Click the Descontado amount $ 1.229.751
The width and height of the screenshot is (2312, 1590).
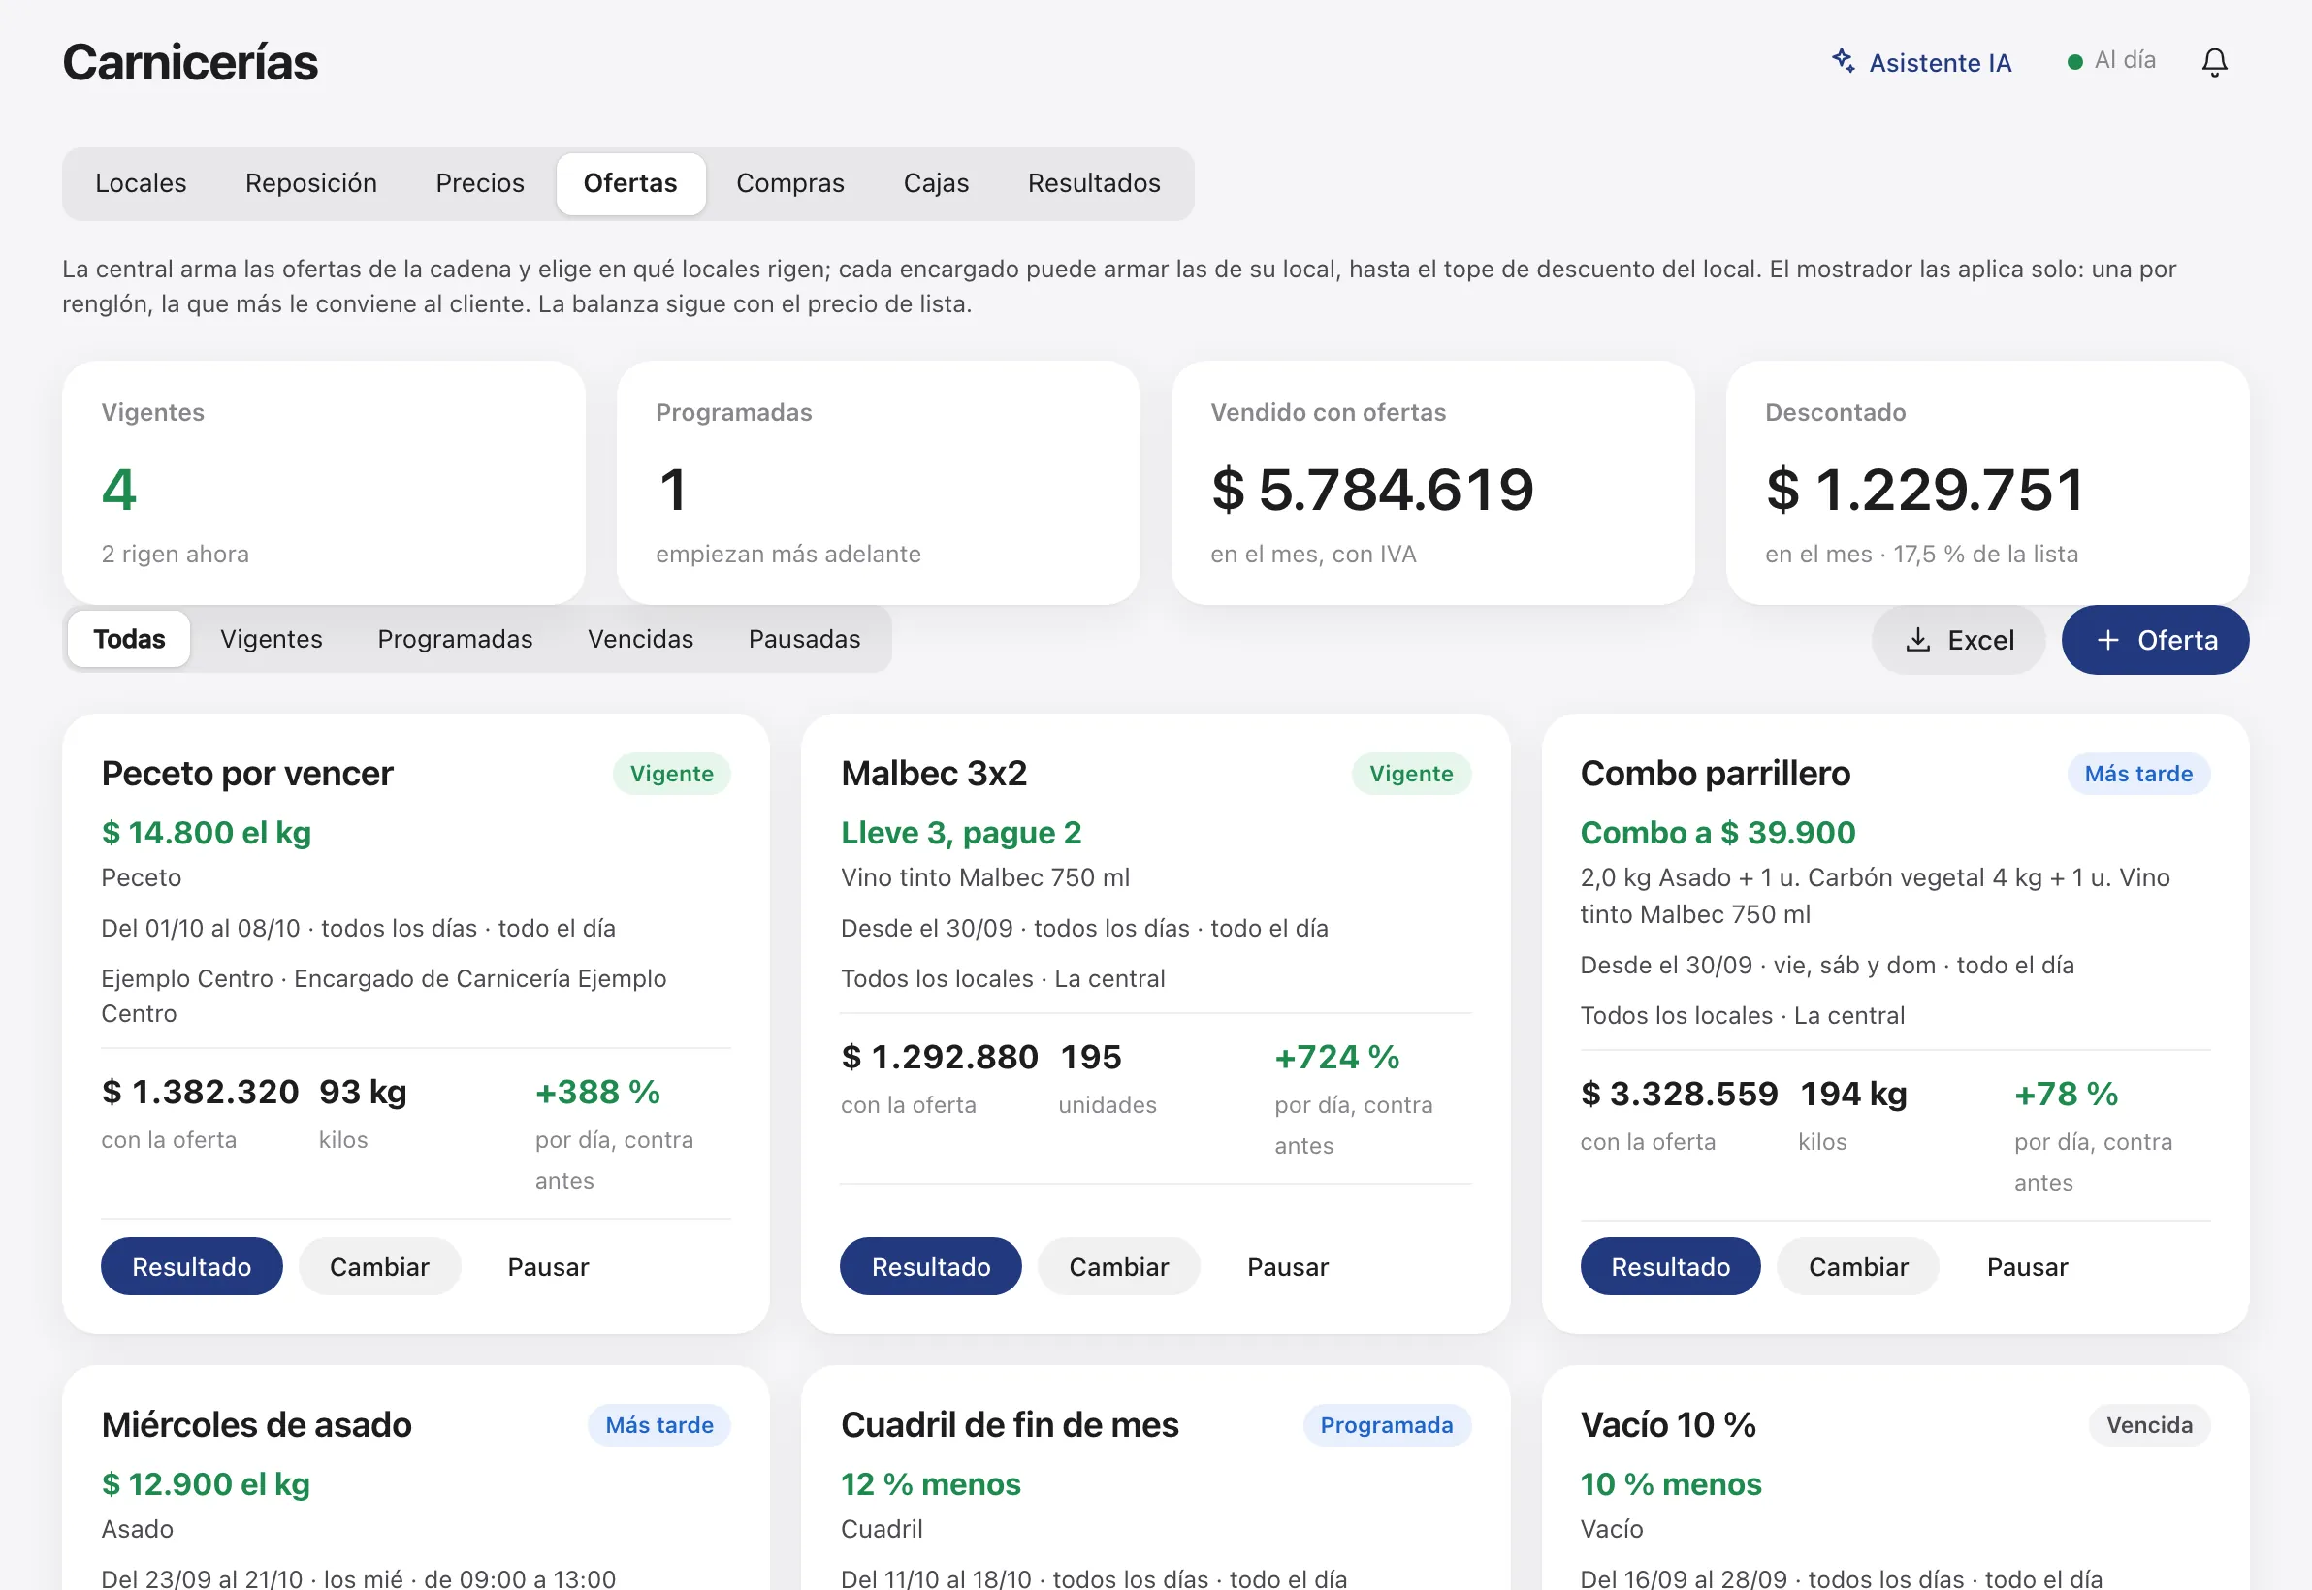(1925, 490)
